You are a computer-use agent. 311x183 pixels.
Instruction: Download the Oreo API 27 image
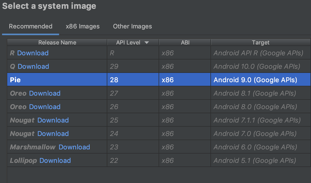45,93
